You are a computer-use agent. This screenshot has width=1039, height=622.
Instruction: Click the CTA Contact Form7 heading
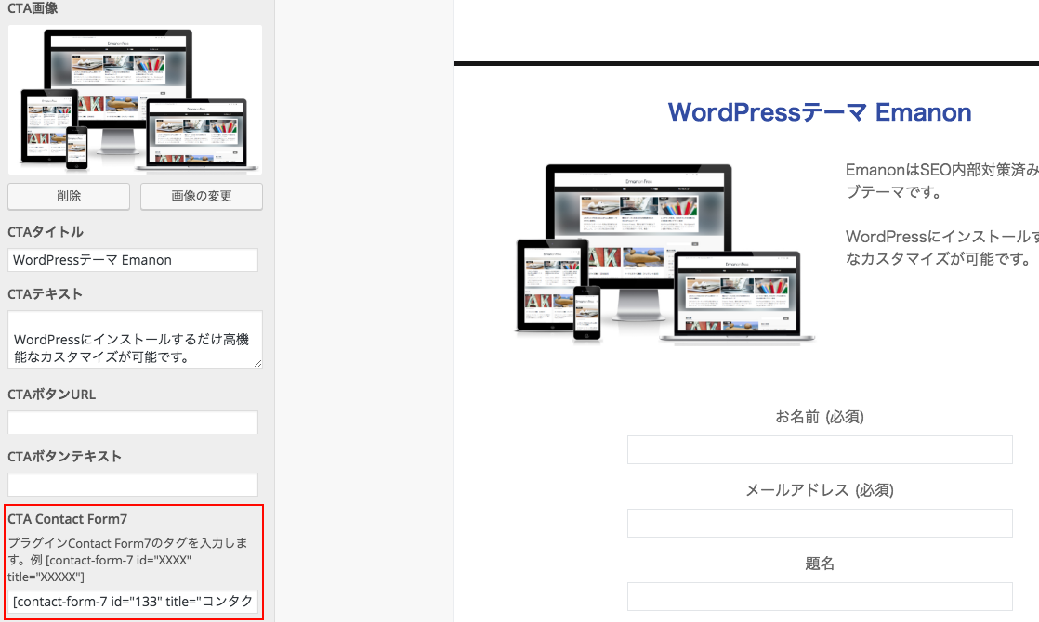(68, 519)
